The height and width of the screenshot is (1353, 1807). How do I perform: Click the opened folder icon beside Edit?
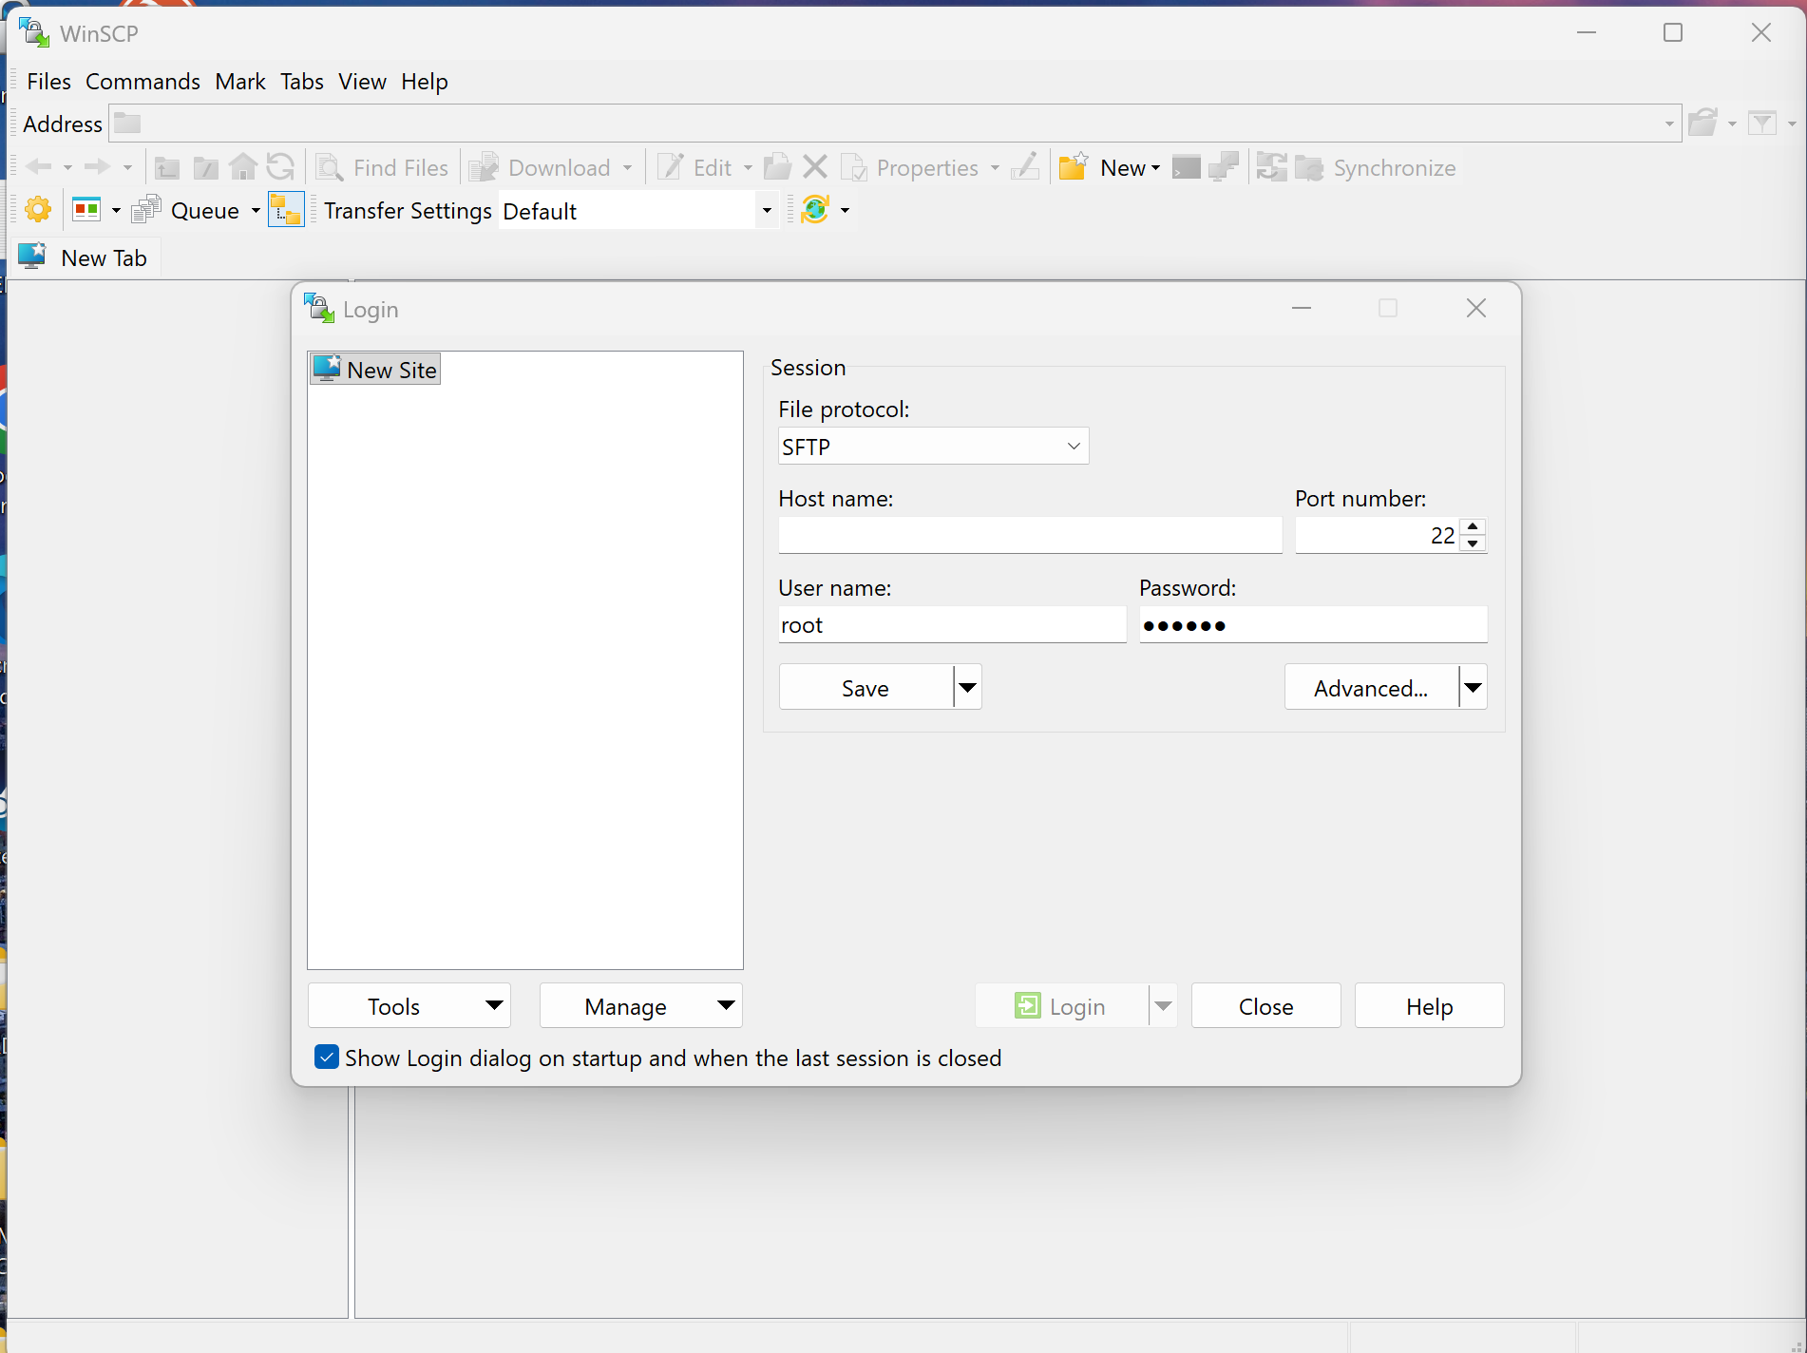(777, 167)
